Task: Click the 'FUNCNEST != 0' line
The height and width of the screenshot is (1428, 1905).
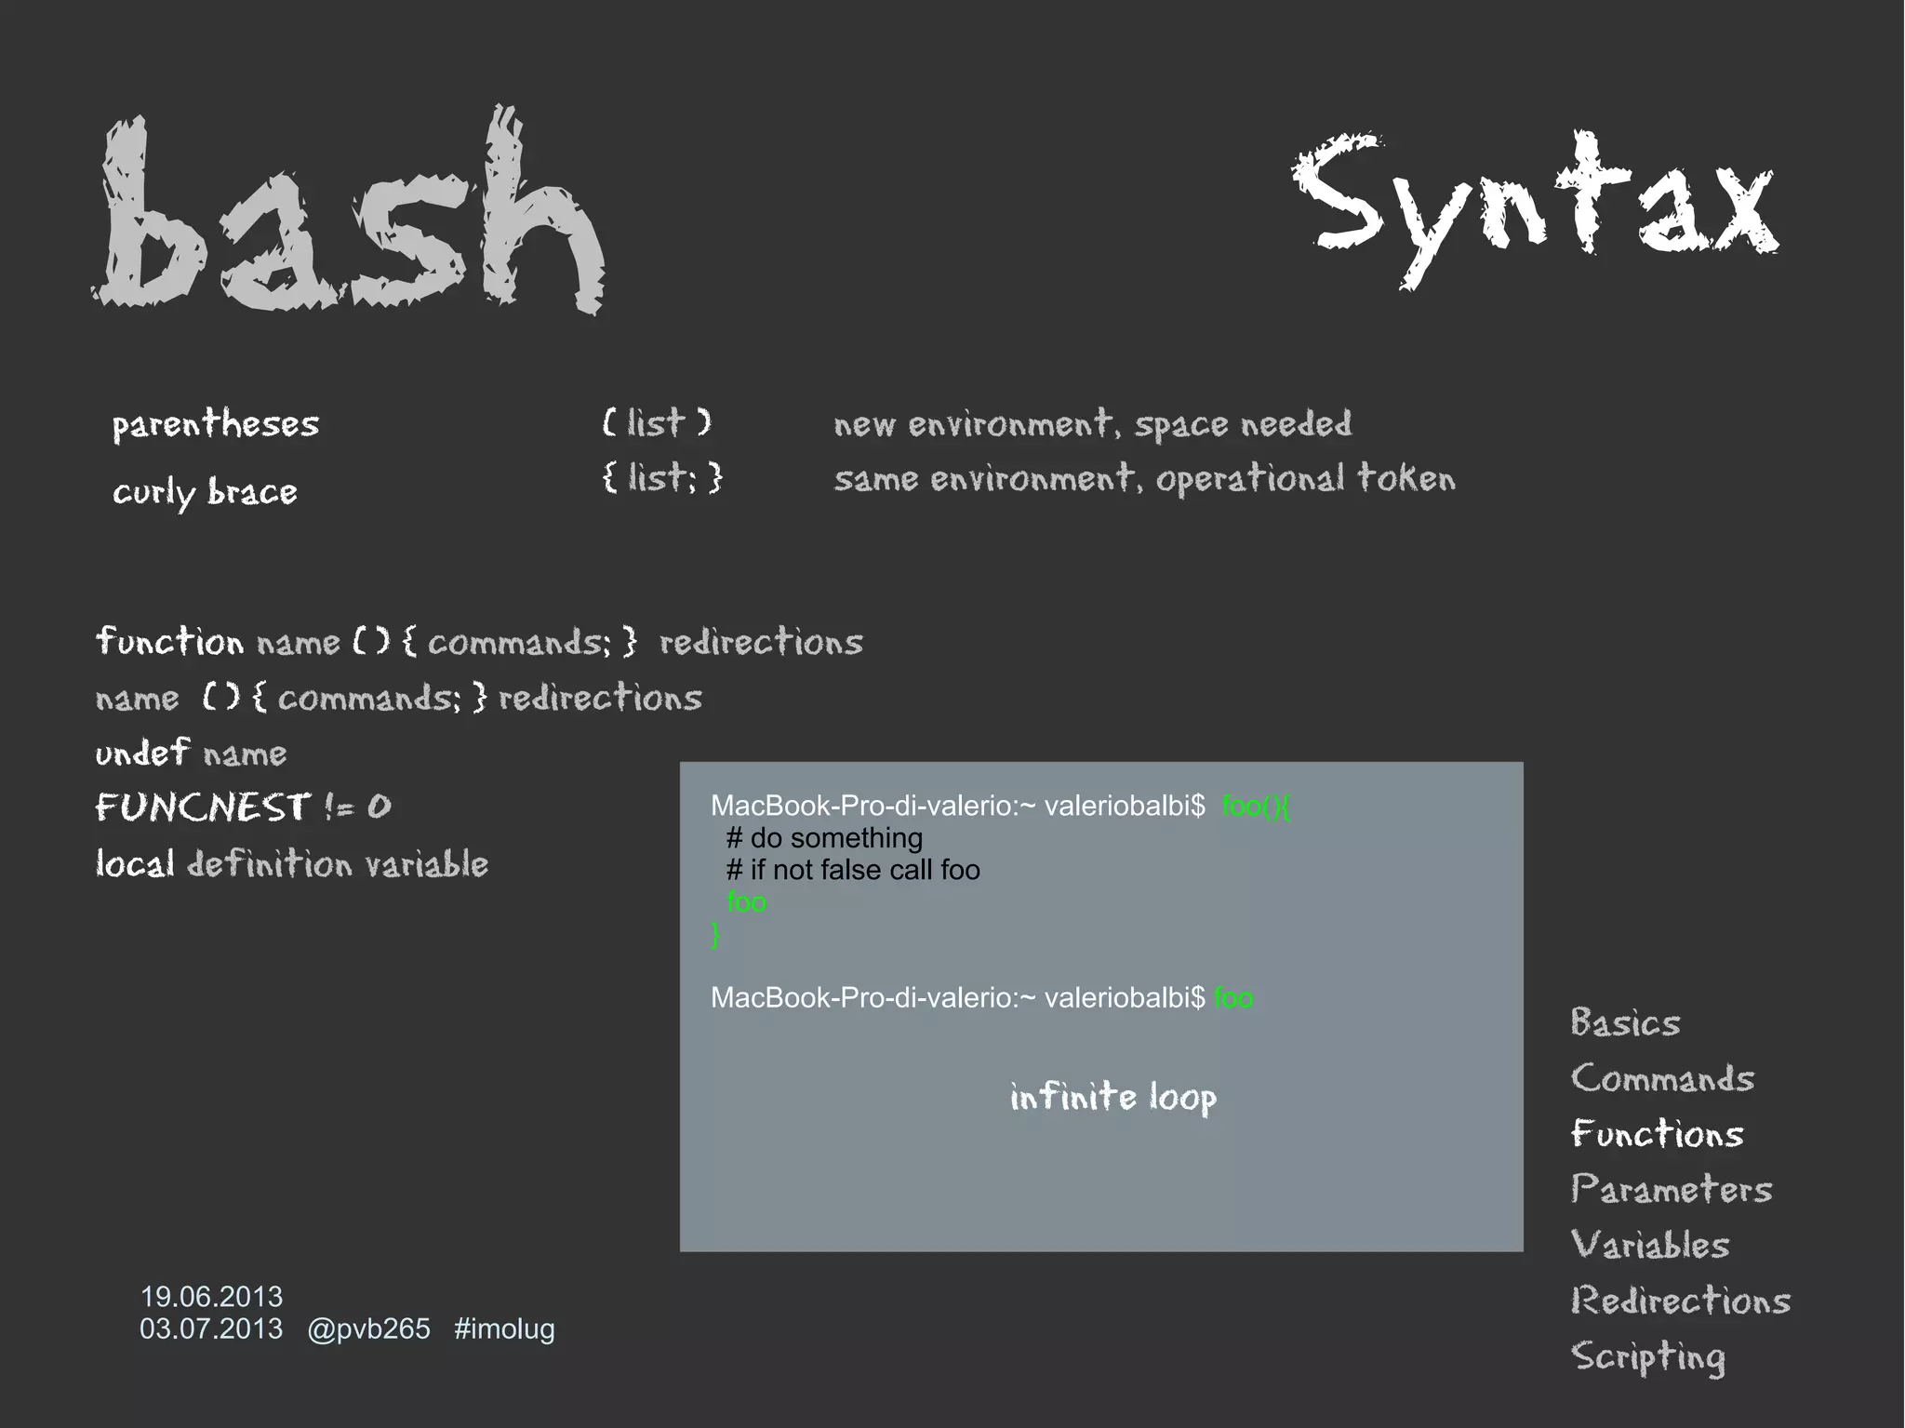Action: point(244,807)
